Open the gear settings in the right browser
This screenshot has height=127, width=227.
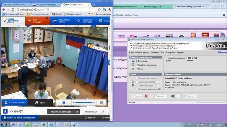(224, 15)
